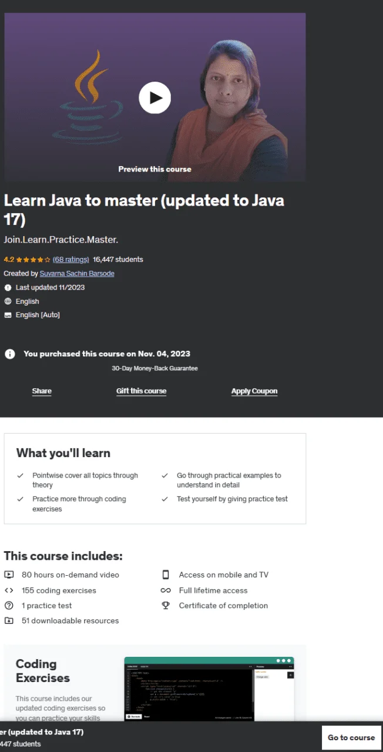Click Apply Coupon

coord(254,391)
